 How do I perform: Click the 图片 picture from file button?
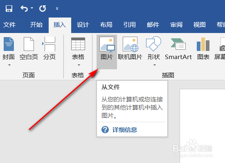click(107, 52)
